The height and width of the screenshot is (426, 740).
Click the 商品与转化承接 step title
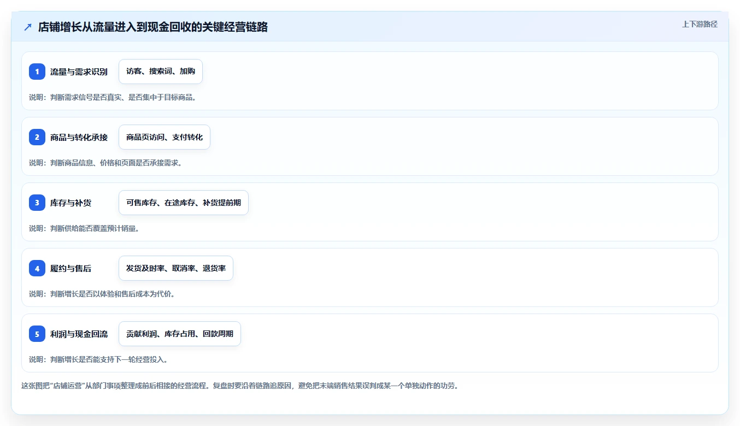coord(79,137)
